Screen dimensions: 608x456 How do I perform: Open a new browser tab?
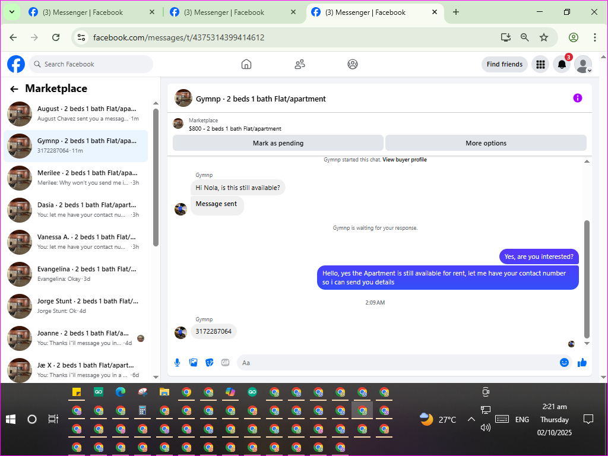456,12
